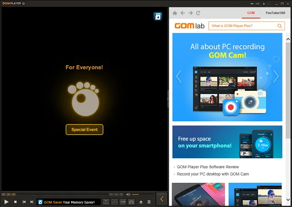Switch to the GOM tab
The width and height of the screenshot is (292, 207).
coord(251,13)
